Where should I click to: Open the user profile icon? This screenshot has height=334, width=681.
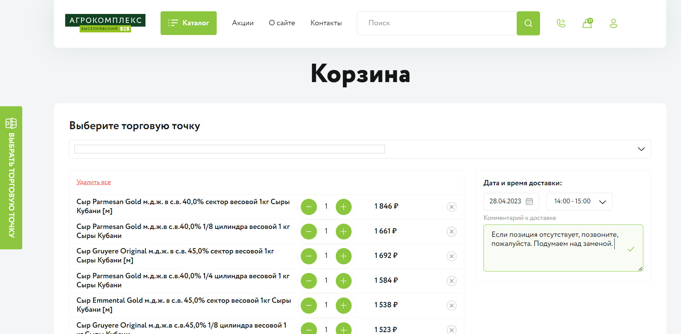click(614, 23)
